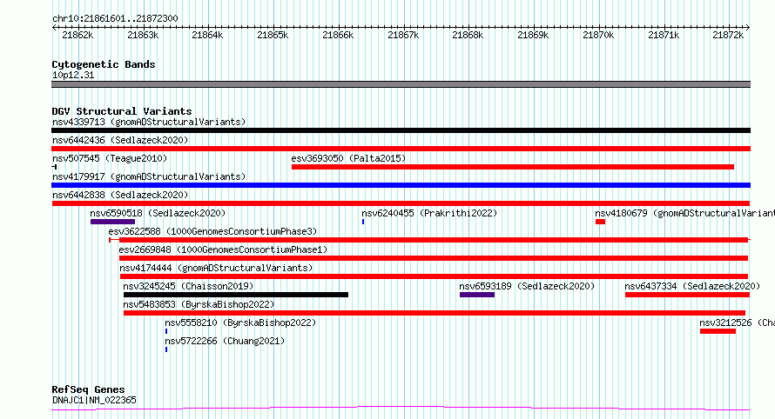Select the red nsv3212526 variant bar

point(718,332)
